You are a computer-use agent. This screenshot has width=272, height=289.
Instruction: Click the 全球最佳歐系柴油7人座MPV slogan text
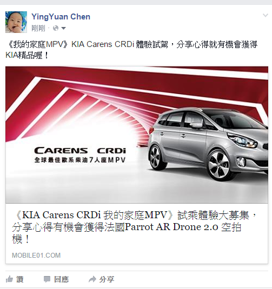click(x=80, y=160)
